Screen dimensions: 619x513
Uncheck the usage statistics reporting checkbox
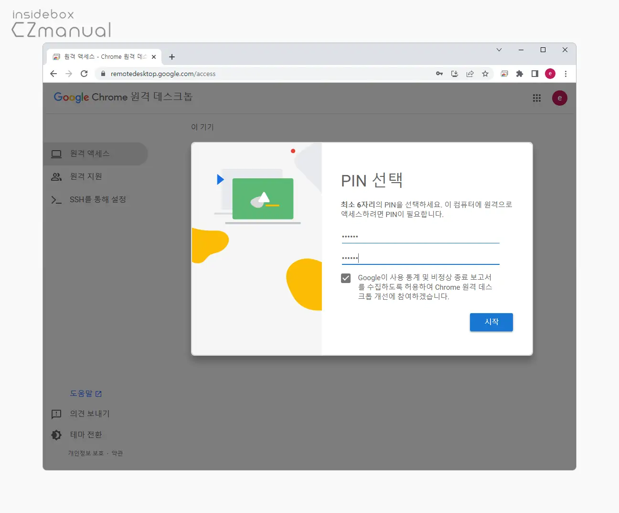tap(346, 278)
